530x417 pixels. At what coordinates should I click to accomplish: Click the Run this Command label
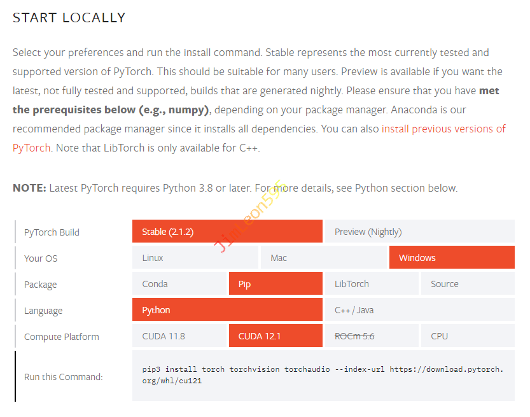63,377
